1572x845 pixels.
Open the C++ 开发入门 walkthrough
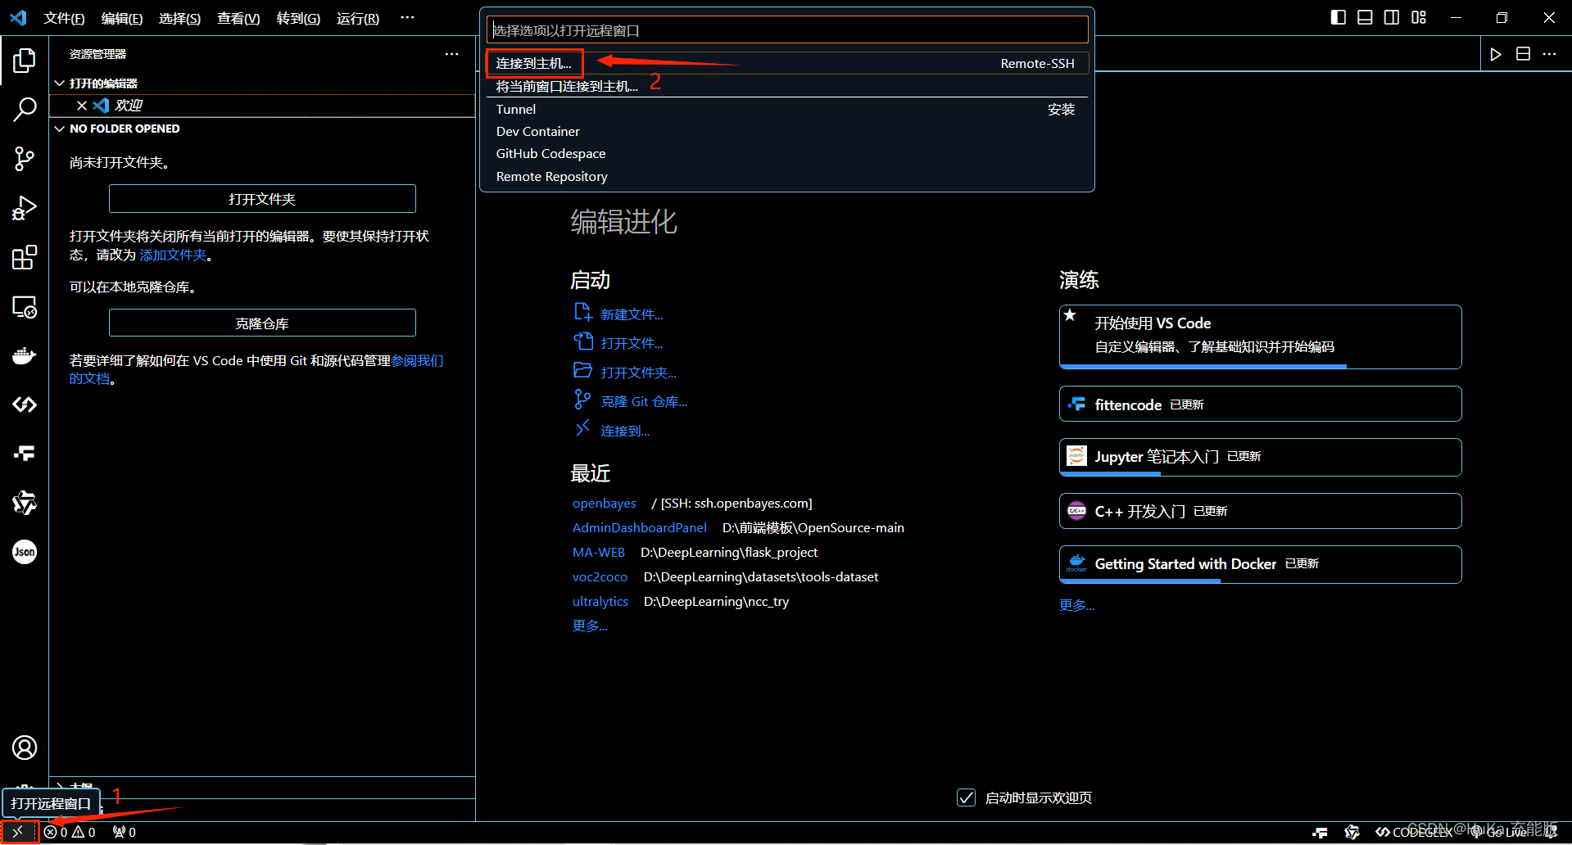click(x=1260, y=511)
